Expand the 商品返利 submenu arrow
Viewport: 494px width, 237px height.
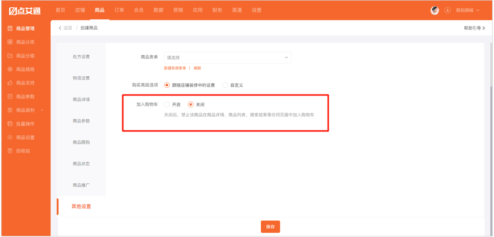42,111
